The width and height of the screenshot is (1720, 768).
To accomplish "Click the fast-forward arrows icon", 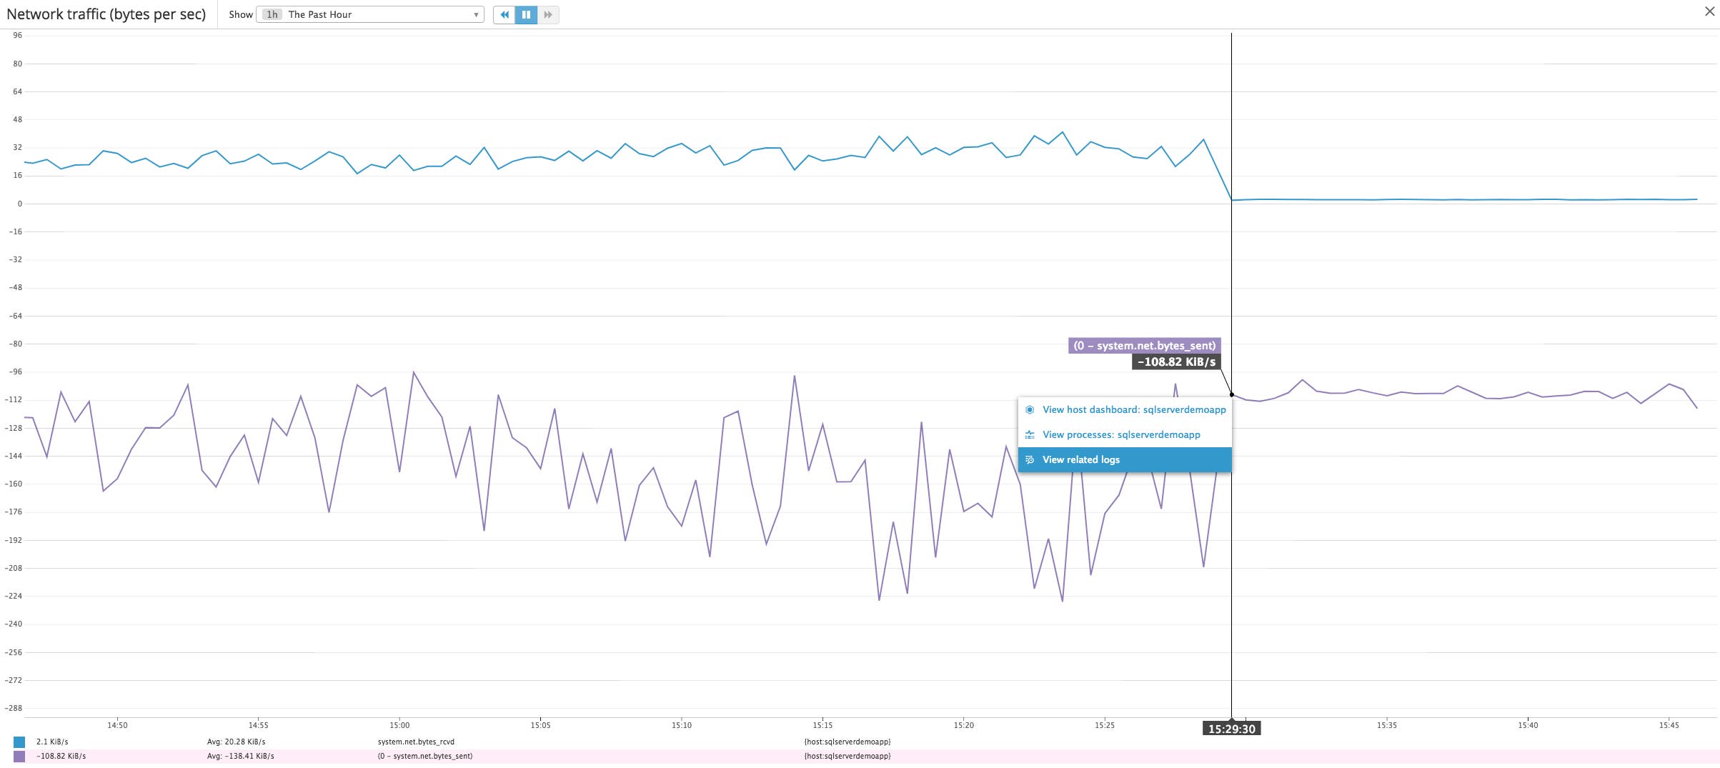I will (548, 15).
